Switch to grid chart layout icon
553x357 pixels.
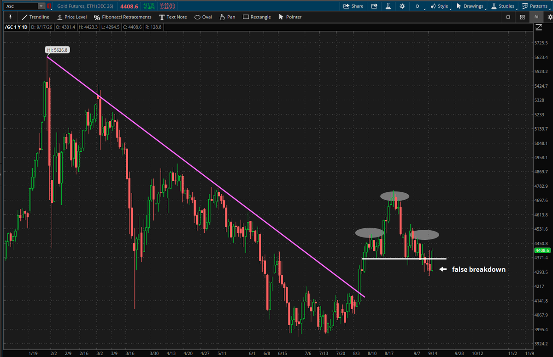(x=522, y=17)
